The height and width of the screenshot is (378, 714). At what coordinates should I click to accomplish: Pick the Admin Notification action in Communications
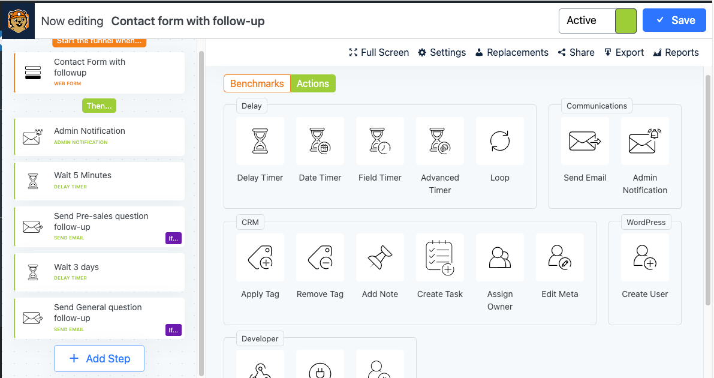[645, 141]
